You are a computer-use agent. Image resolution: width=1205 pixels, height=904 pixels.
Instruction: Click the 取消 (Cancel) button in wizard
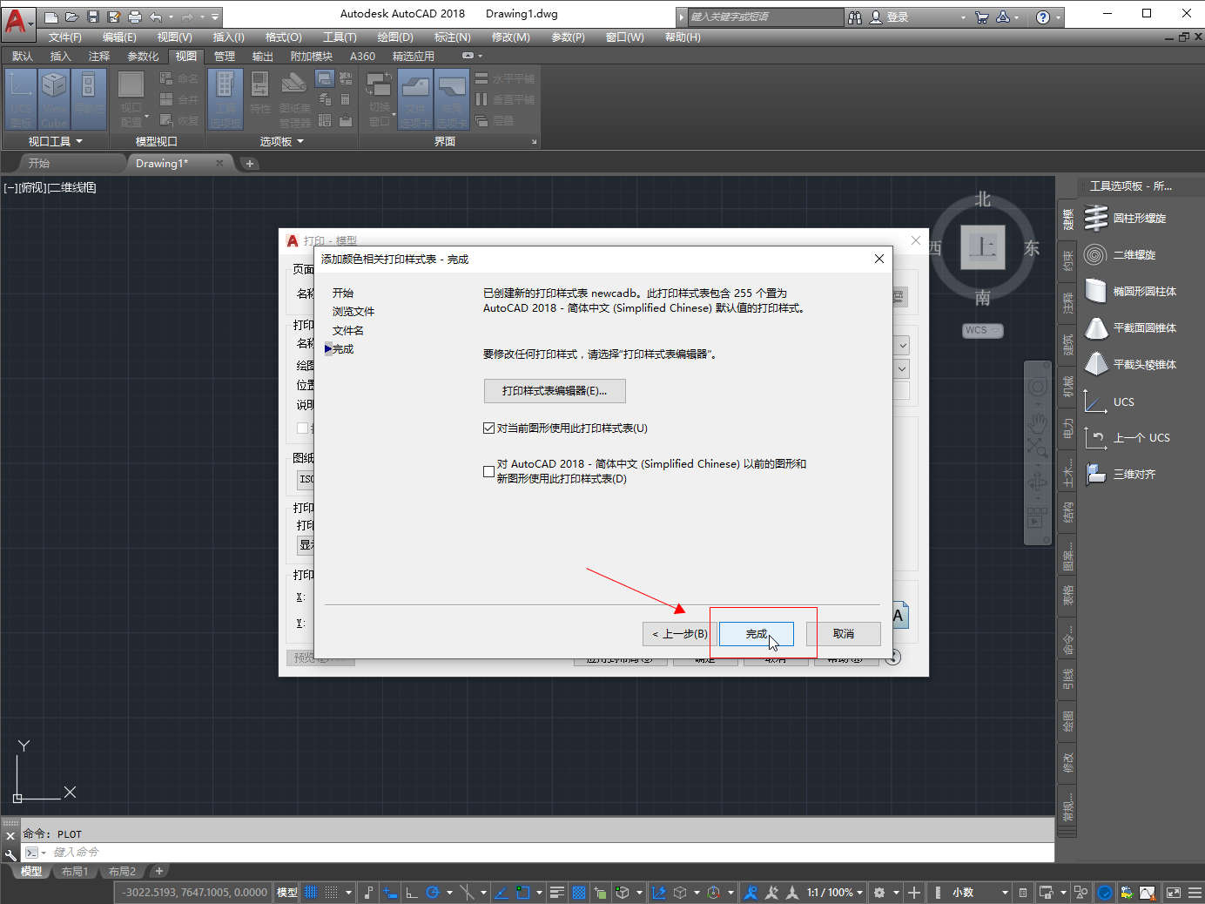click(843, 633)
